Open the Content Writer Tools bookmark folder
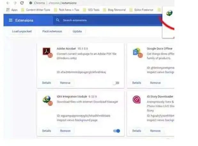The image size is (198, 146). point(36,10)
